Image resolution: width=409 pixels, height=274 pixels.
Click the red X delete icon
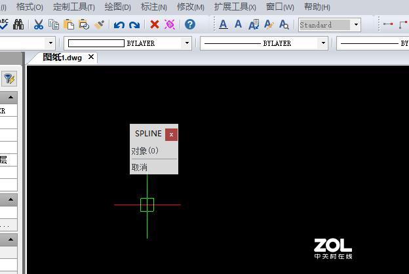pyautogui.click(x=155, y=25)
